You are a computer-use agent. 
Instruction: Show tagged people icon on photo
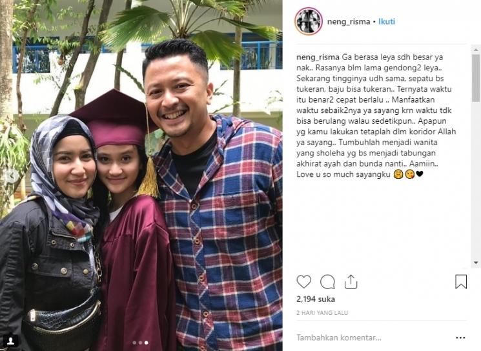11,341
